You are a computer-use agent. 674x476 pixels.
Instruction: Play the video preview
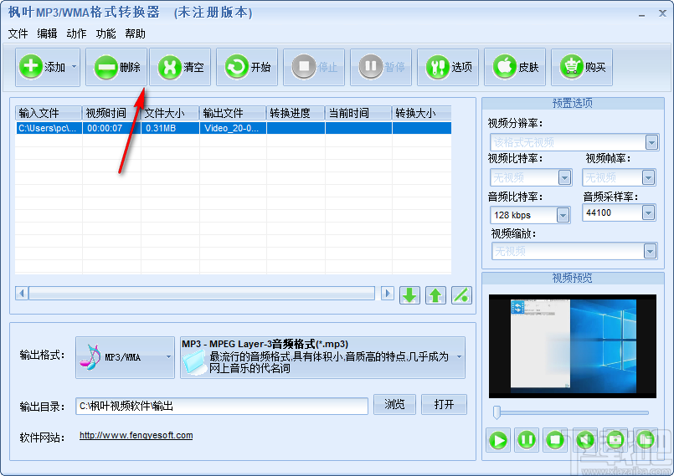(x=498, y=440)
